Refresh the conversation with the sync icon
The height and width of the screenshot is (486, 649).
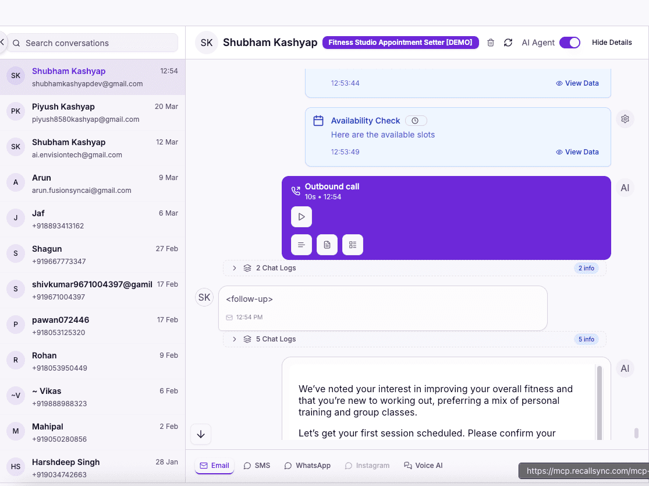[508, 42]
